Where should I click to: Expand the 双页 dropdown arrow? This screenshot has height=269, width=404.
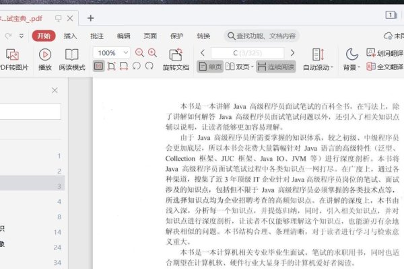tap(252, 67)
